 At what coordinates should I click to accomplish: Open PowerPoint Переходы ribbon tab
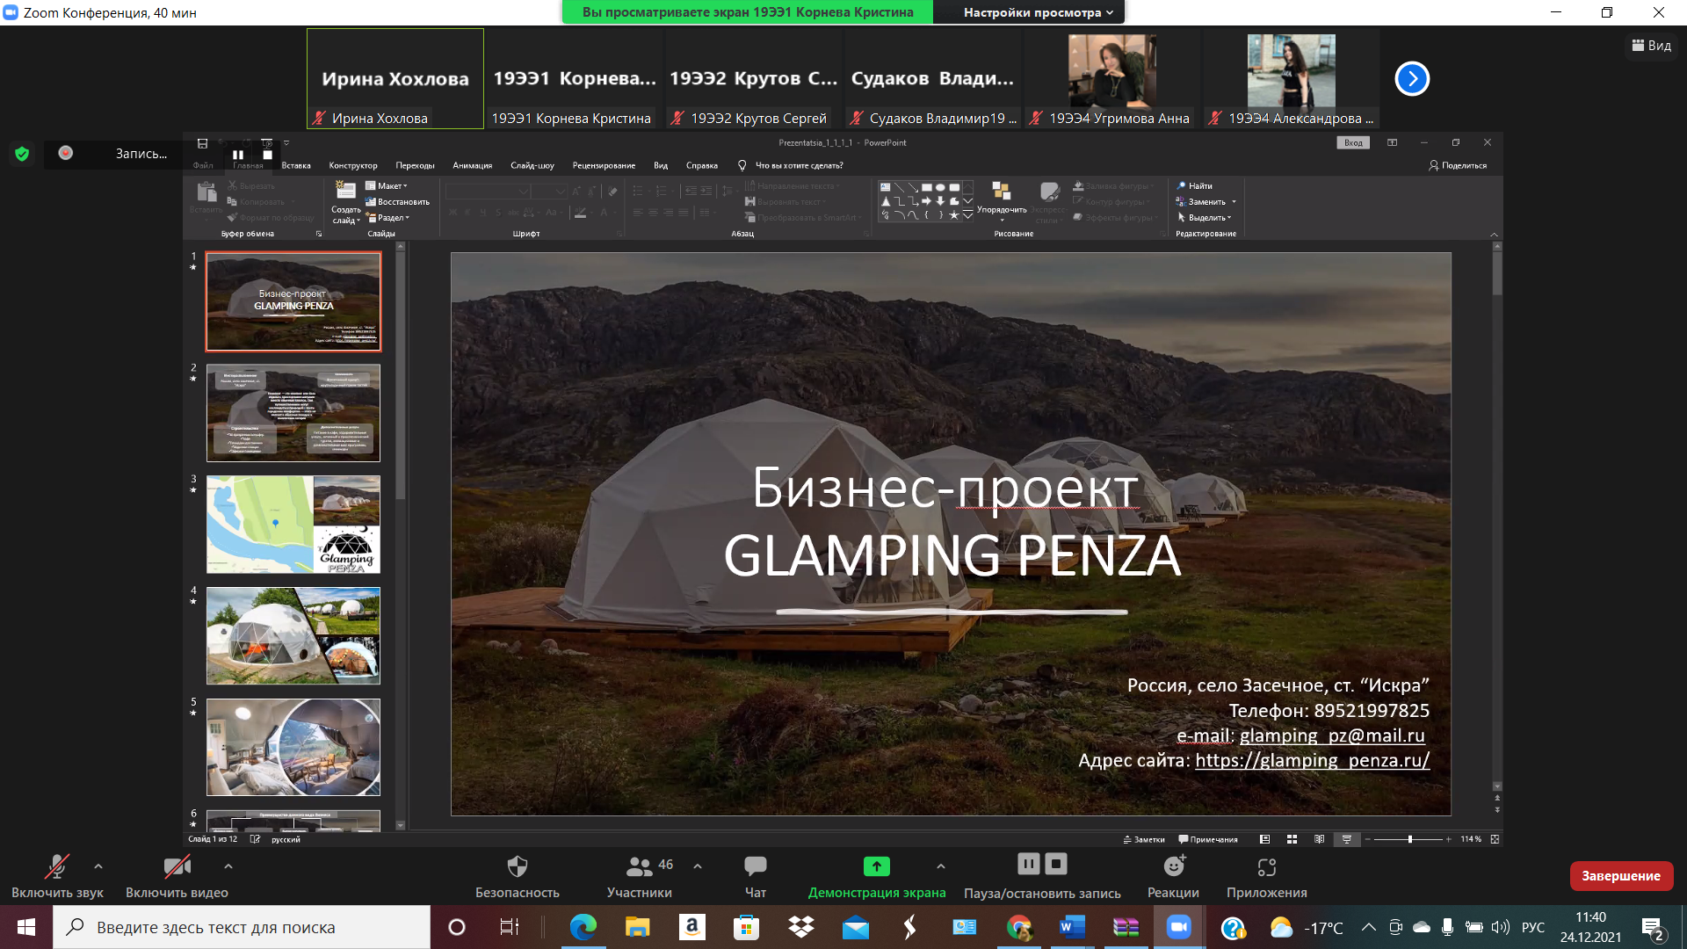(415, 165)
